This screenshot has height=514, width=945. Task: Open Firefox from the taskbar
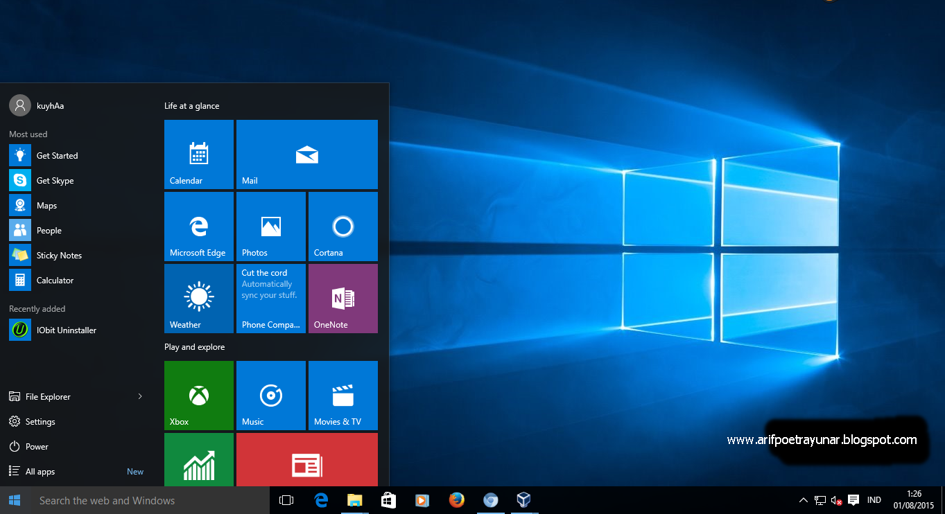click(456, 500)
